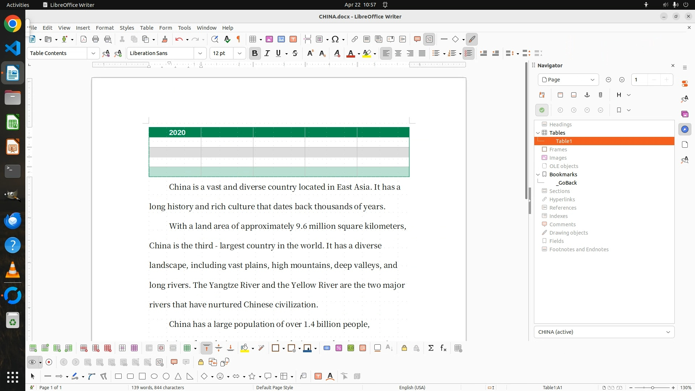Viewport: 695px width, 391px height.
Task: Open the Format menu
Action: (105, 28)
